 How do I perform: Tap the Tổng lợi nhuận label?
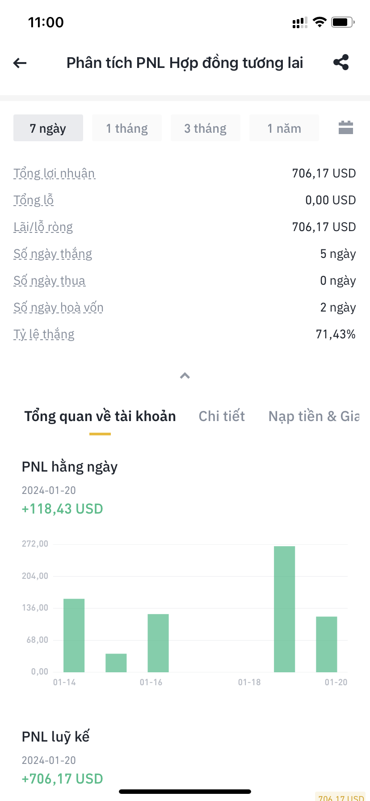(54, 173)
